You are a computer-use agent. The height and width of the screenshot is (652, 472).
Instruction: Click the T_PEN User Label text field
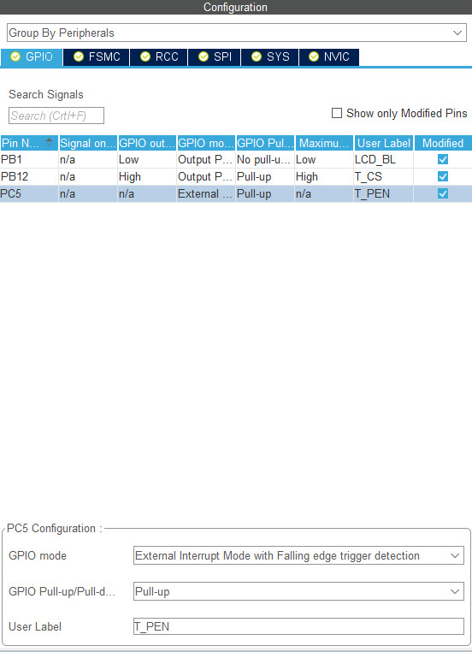[298, 626]
